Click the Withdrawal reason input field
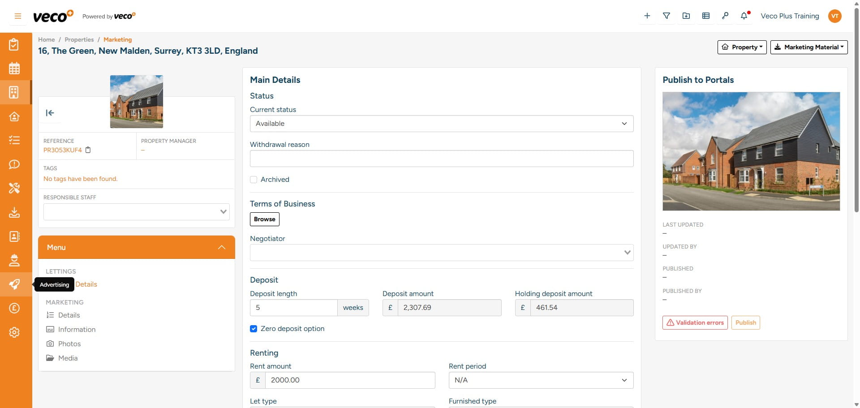The image size is (860, 408). pos(441,159)
